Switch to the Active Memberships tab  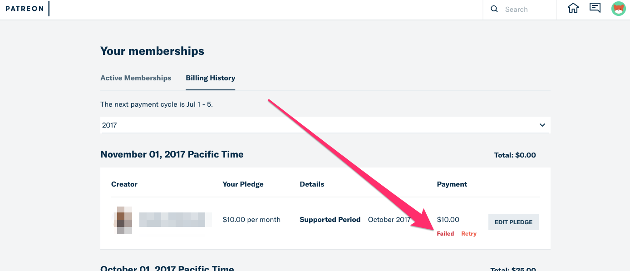[136, 78]
